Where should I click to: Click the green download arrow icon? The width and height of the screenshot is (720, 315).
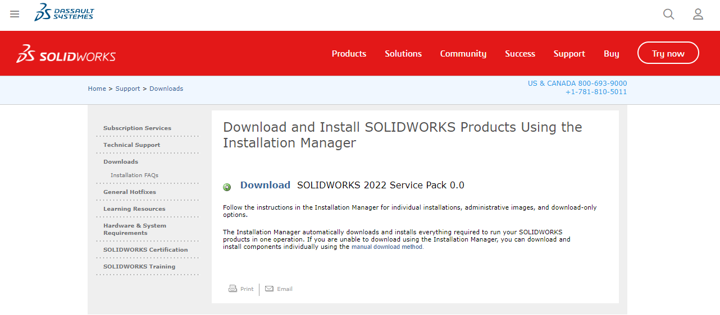[227, 187]
